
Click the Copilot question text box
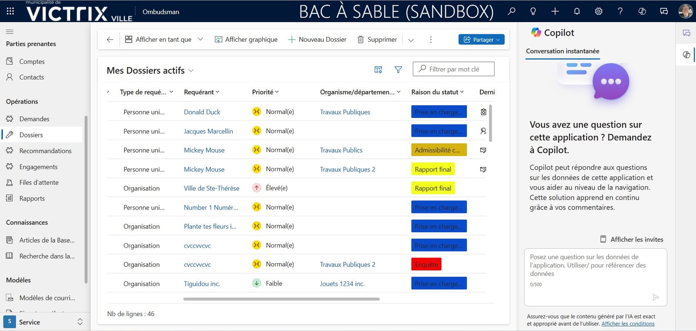click(x=596, y=277)
